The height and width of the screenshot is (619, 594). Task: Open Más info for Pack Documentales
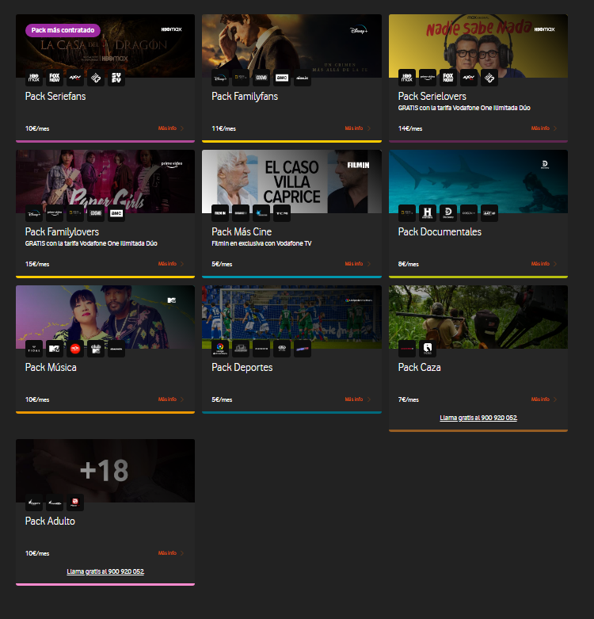tap(544, 264)
